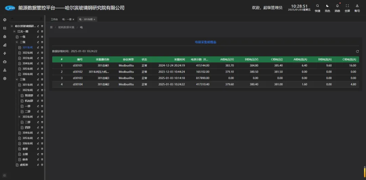The height and width of the screenshot is (180, 366).
Task: Open the 消息 notification bell
Action: pyautogui.click(x=337, y=6)
